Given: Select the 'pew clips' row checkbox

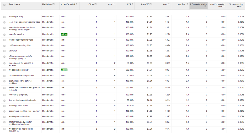Looking at the screenshot, I should pos(4,51).
